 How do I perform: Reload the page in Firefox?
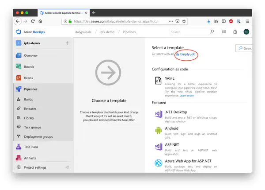(33, 21)
